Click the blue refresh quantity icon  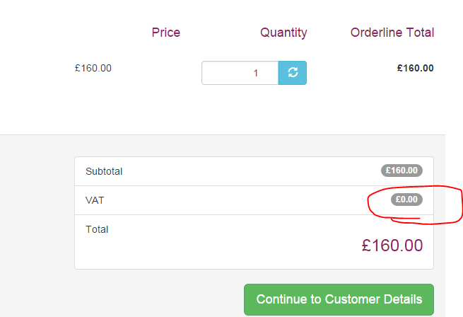click(x=293, y=73)
